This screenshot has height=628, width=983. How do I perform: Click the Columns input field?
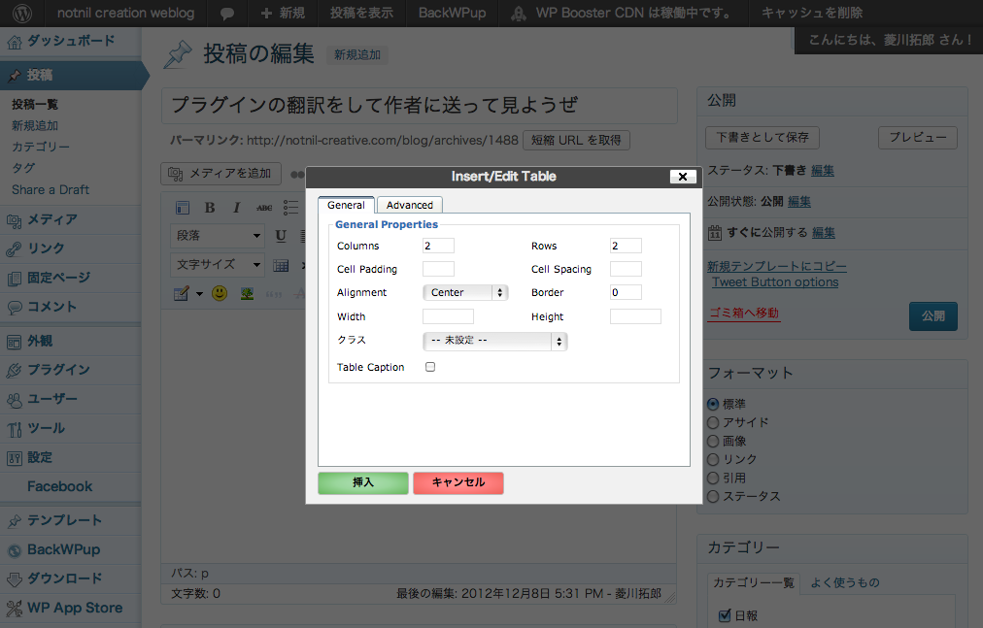[438, 246]
